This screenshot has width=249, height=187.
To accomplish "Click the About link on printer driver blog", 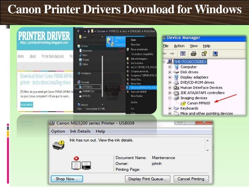I will pos(32,56).
